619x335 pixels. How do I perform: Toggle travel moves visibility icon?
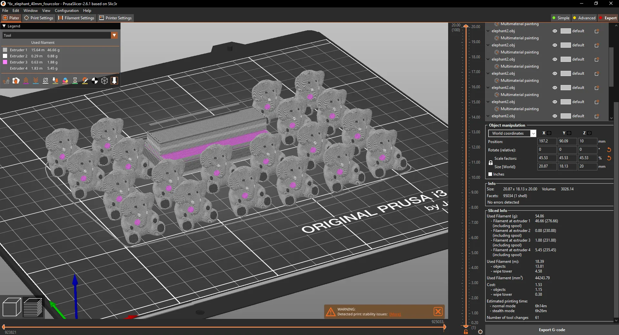point(6,81)
